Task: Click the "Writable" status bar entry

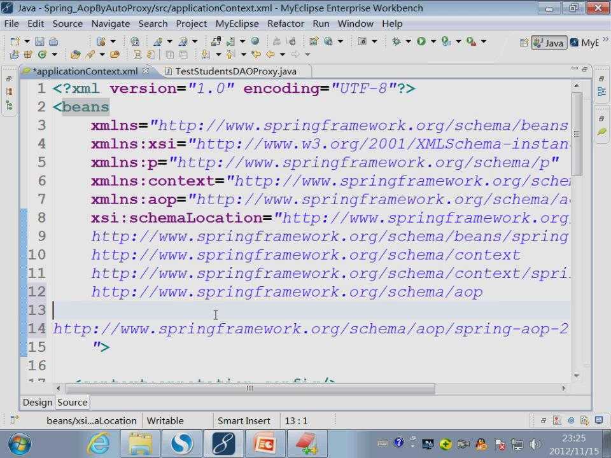Action: [165, 421]
